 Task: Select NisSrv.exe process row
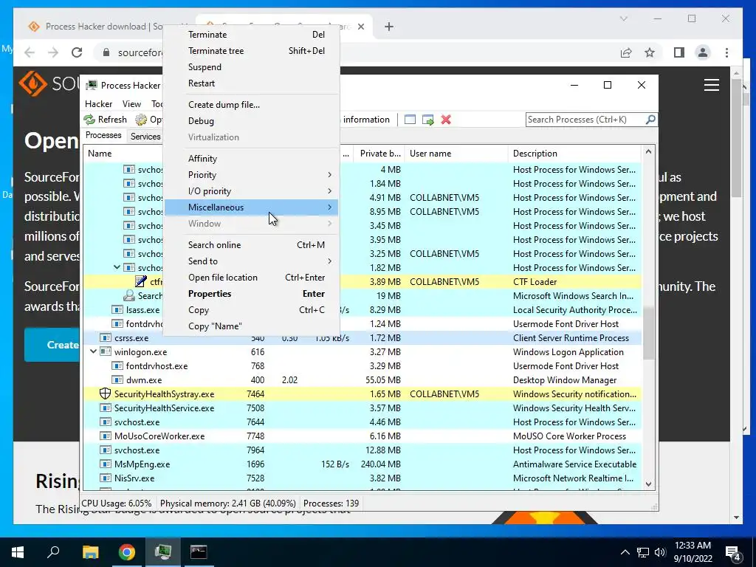click(362, 478)
